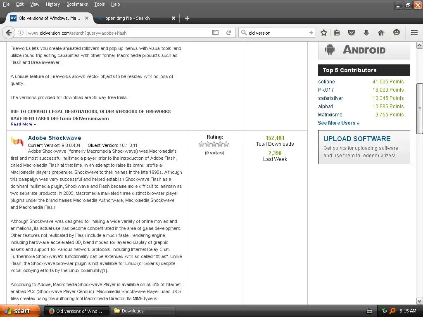
Task: Click the magnifier tray icon
Action: tap(392, 311)
